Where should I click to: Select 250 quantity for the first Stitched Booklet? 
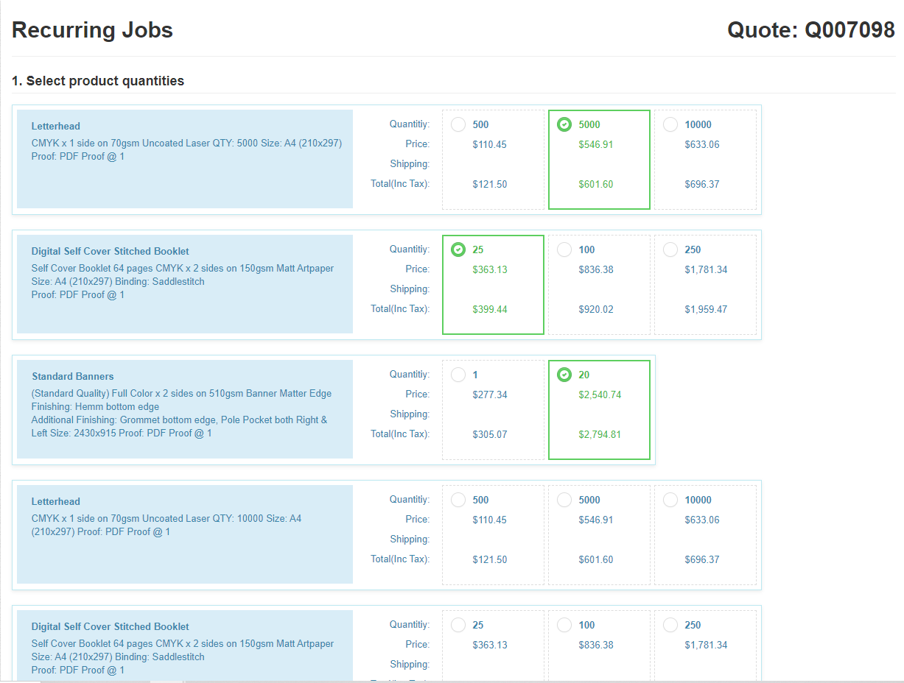670,250
